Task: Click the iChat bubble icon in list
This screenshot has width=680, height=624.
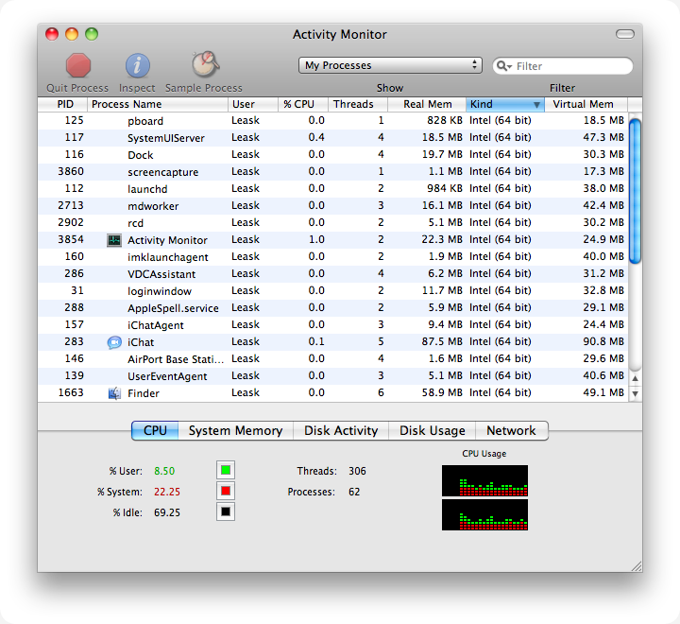Action: click(114, 342)
